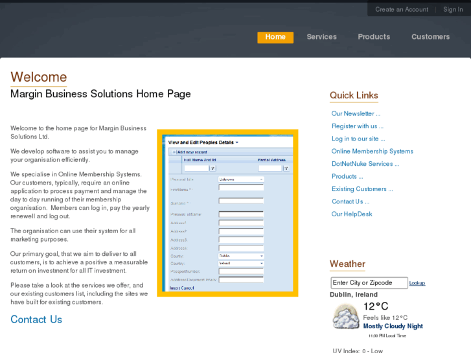Open the Our HelpDesk link
The image size is (471, 353).
[x=352, y=214]
